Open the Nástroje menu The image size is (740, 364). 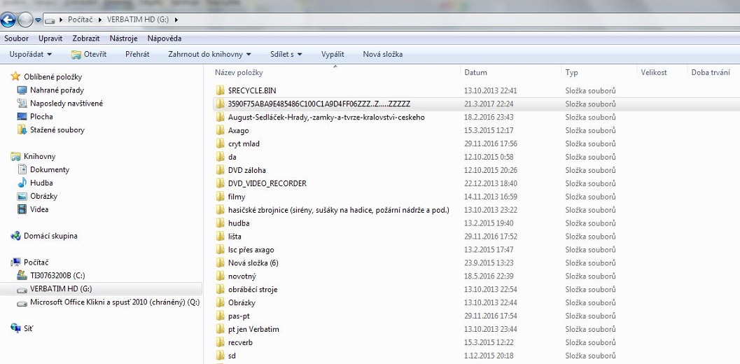(123, 38)
